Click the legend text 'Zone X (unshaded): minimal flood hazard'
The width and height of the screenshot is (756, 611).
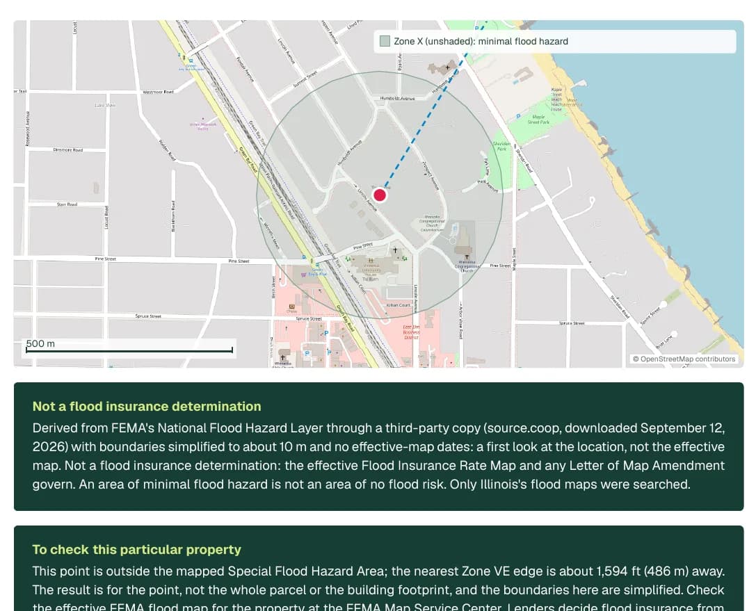click(481, 41)
